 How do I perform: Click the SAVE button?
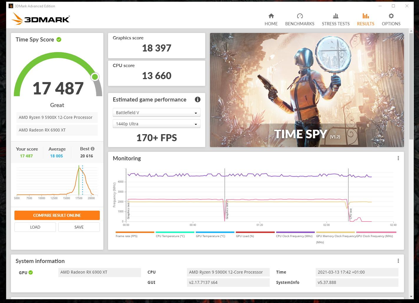tap(79, 227)
